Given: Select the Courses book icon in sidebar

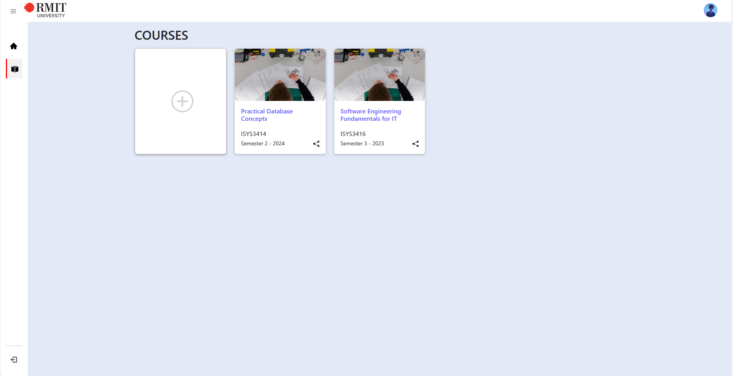Looking at the screenshot, I should click(x=15, y=69).
